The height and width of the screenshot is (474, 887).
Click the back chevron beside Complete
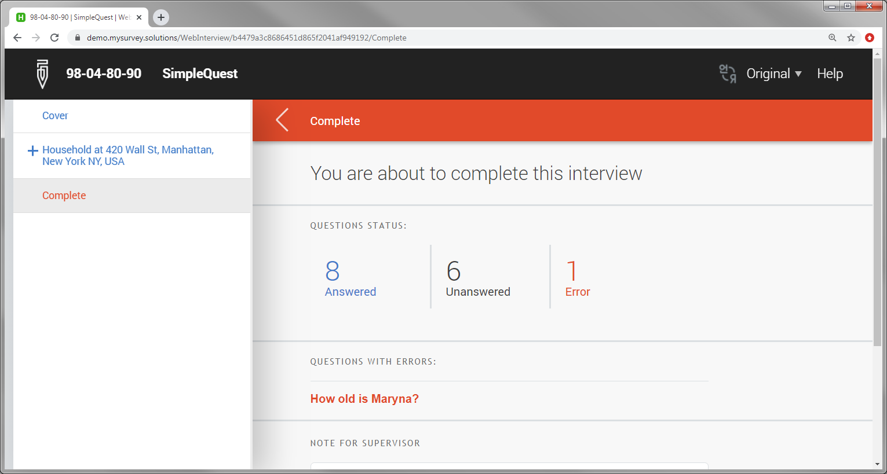pos(282,120)
